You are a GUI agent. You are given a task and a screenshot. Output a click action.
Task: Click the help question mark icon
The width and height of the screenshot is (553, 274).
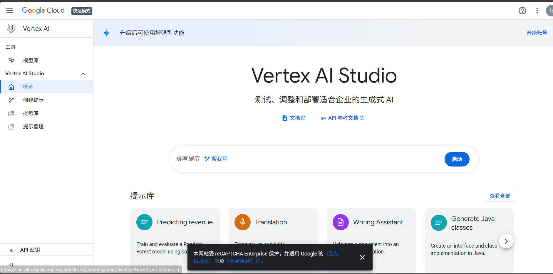point(522,11)
